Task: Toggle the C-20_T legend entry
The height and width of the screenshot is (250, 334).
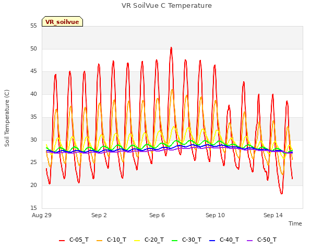Action: pos(149,240)
